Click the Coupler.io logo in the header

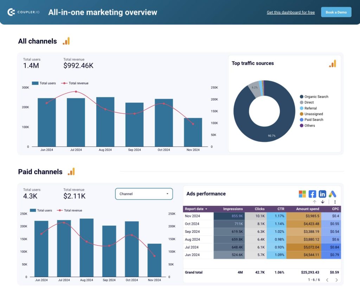23,12
